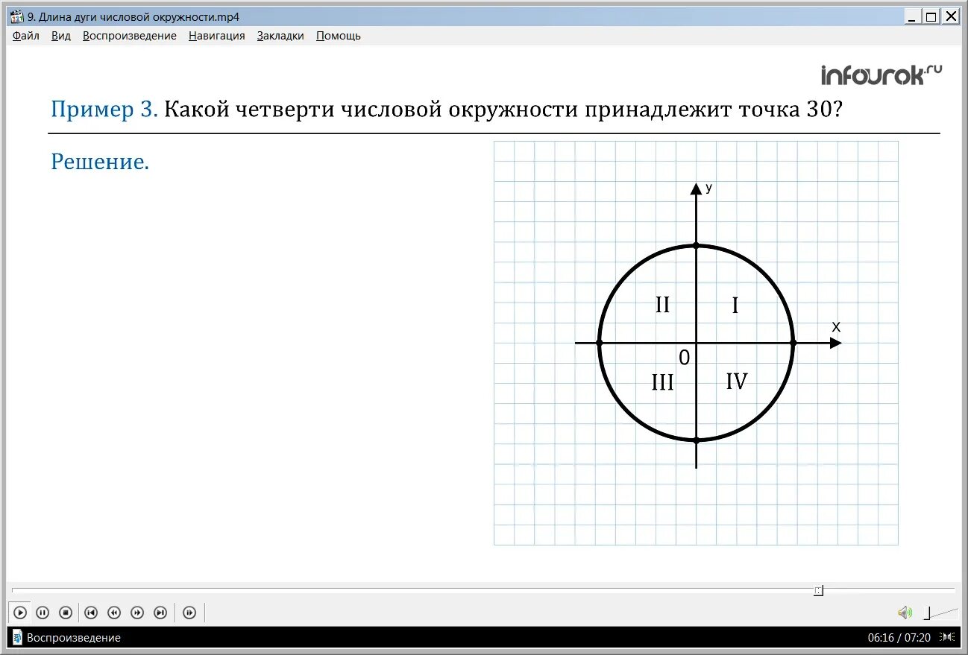This screenshot has height=655, width=968.
Task: Click the stereo audio indicator in status bar
Action: pos(948,637)
